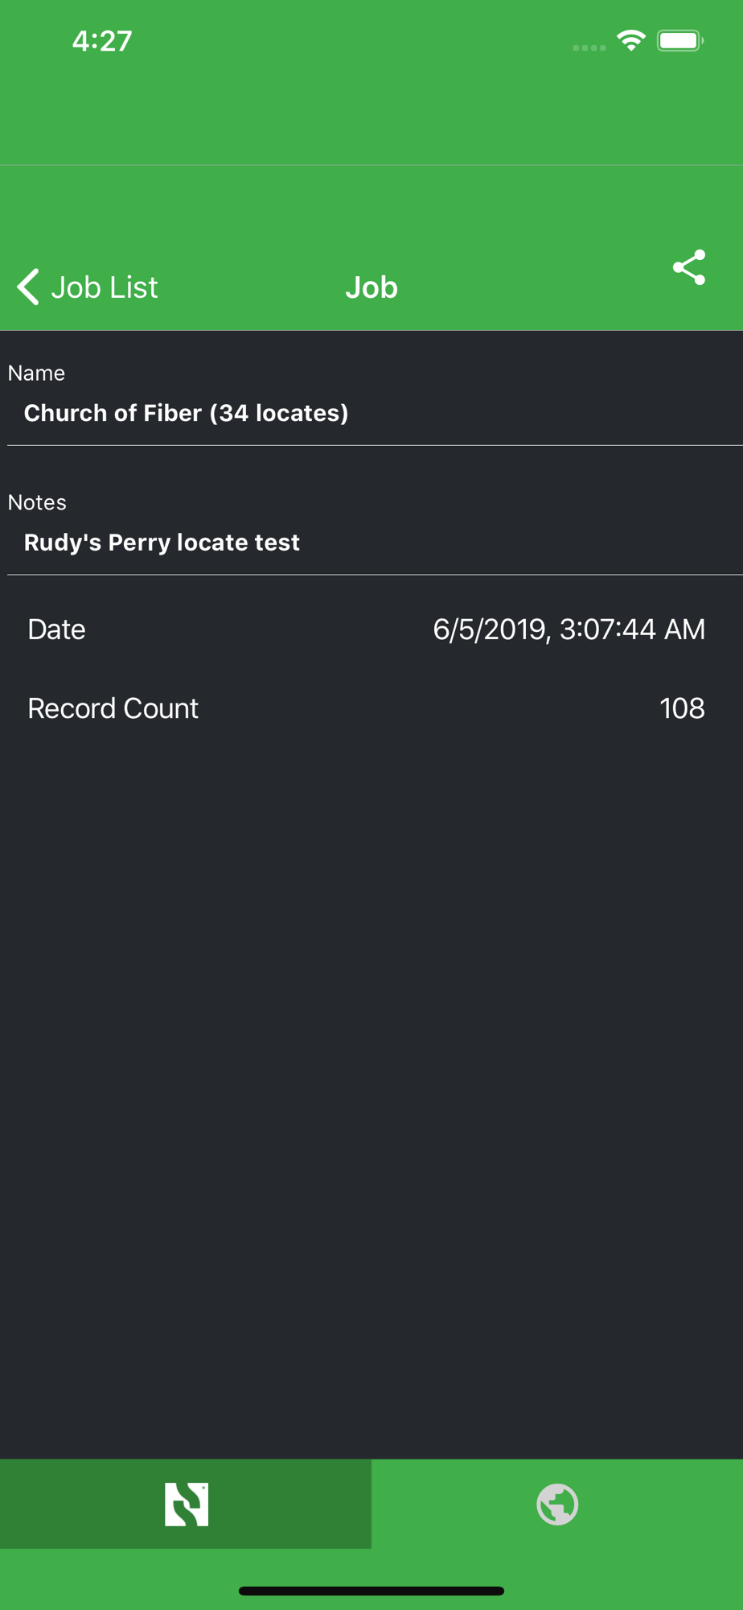
Task: Go back to Job List
Action: click(x=88, y=287)
